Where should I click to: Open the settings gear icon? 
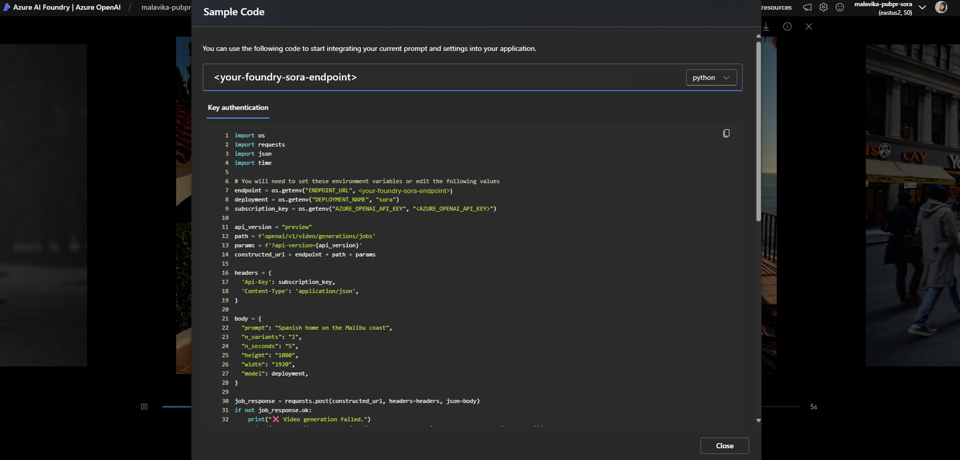824,8
